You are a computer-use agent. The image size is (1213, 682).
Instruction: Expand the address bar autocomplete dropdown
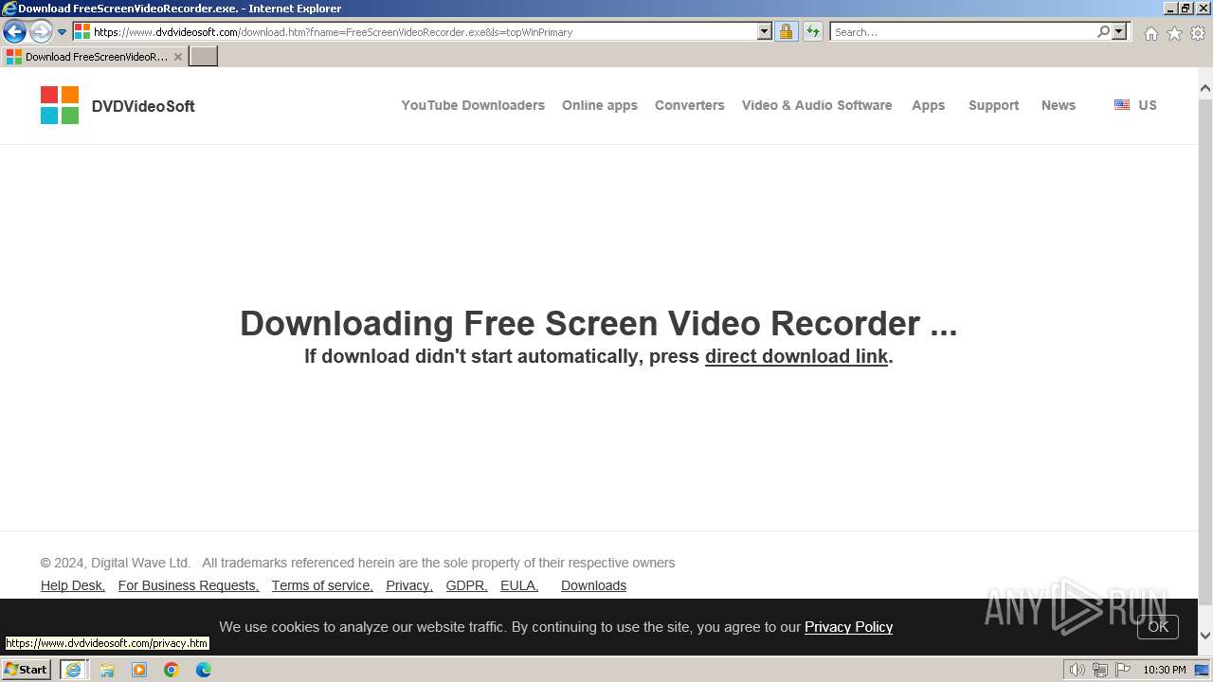(765, 31)
